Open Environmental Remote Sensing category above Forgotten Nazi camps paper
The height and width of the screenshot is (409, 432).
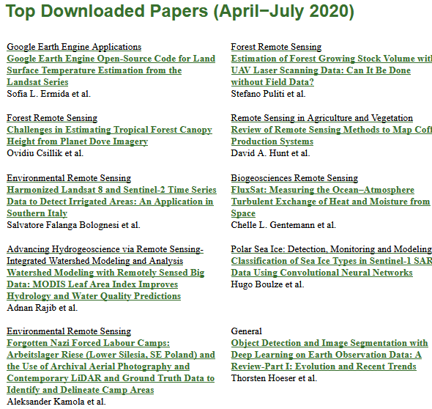69,331
